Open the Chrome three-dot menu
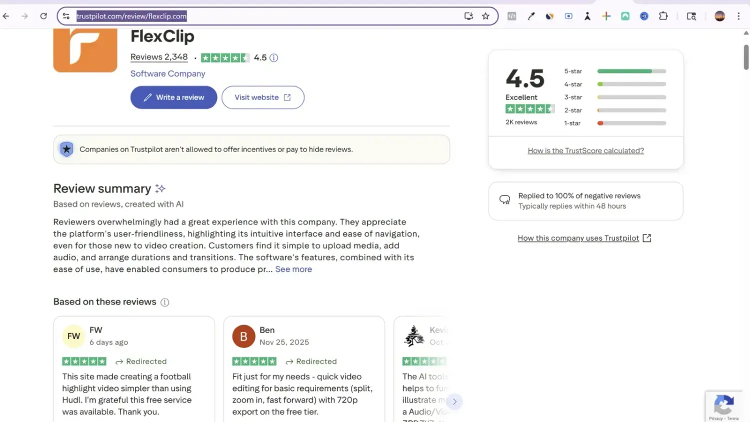 tap(739, 15)
